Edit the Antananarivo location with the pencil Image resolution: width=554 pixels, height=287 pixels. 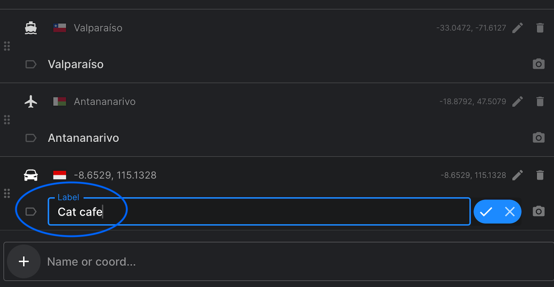(x=517, y=102)
